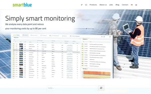Click 'your monitoring costs by up to 80 per cent'
Image resolution: width=151 pixels, height=94 pixels.
point(26,29)
